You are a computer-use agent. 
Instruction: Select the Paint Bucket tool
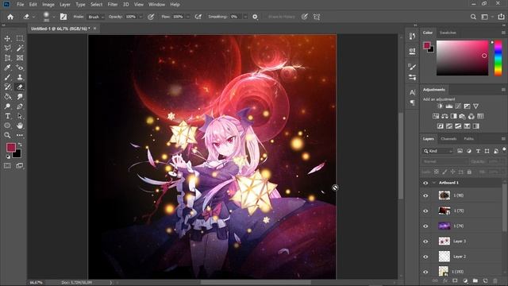7,97
